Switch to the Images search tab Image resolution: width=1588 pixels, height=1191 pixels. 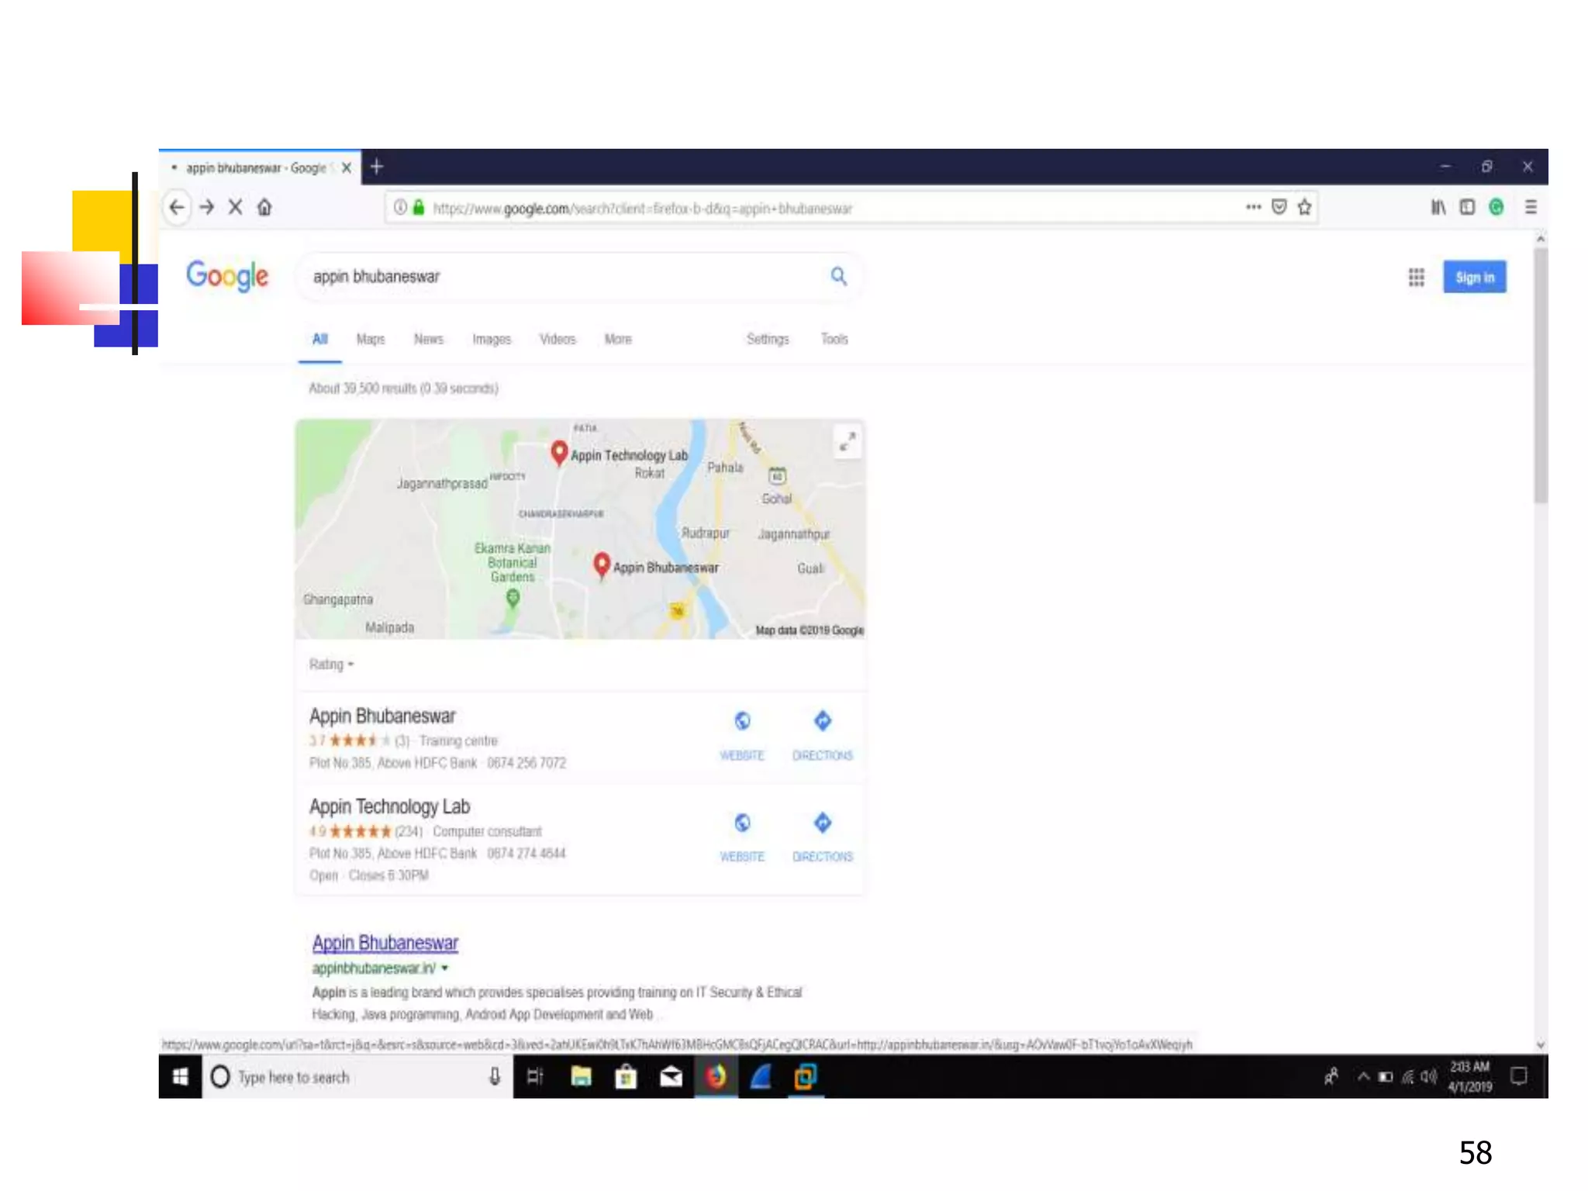[x=492, y=340]
